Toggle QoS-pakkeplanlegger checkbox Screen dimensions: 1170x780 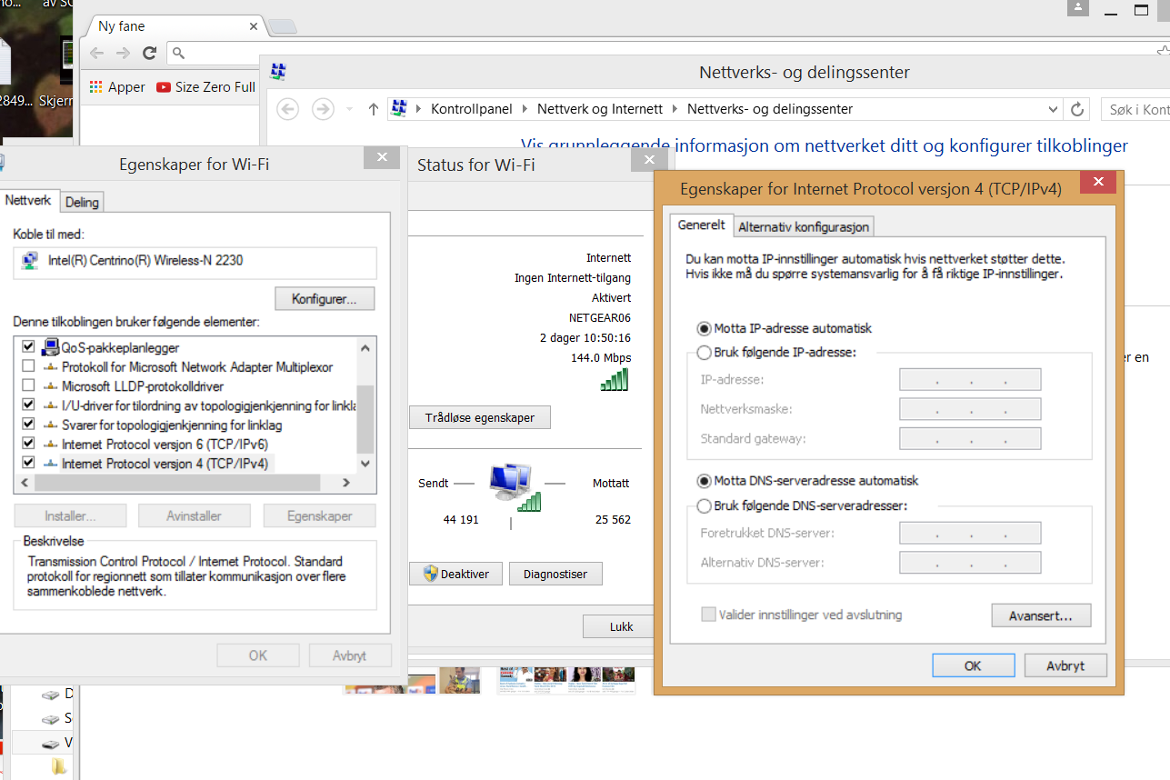pos(28,347)
